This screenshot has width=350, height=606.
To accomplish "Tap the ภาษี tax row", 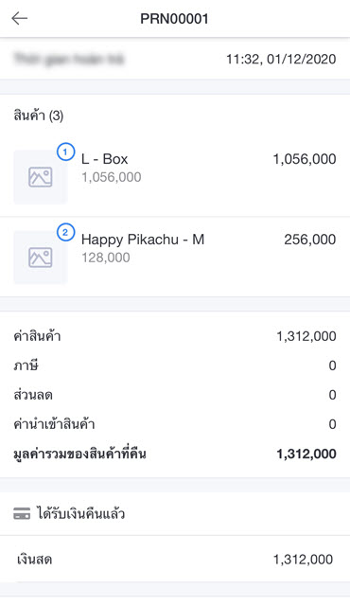I will 175,365.
